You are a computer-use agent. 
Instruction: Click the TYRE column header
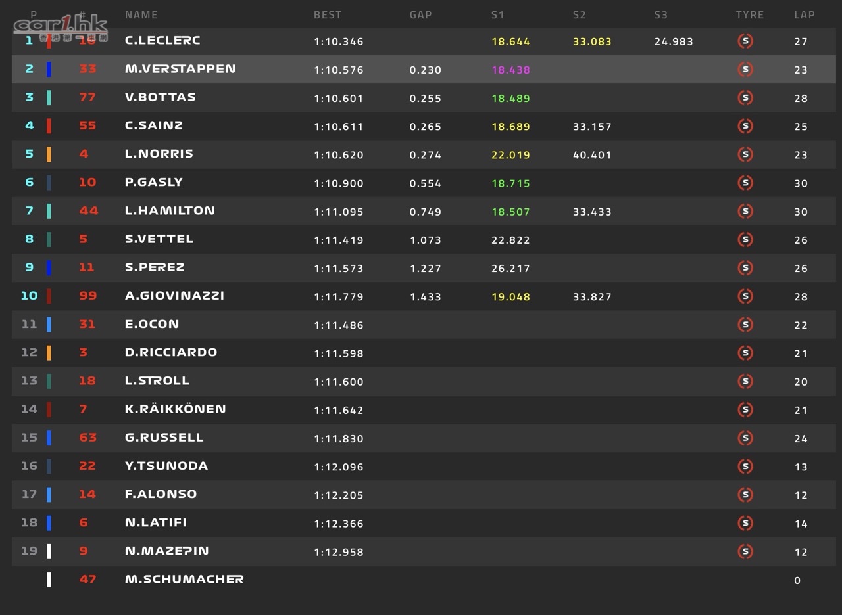750,14
